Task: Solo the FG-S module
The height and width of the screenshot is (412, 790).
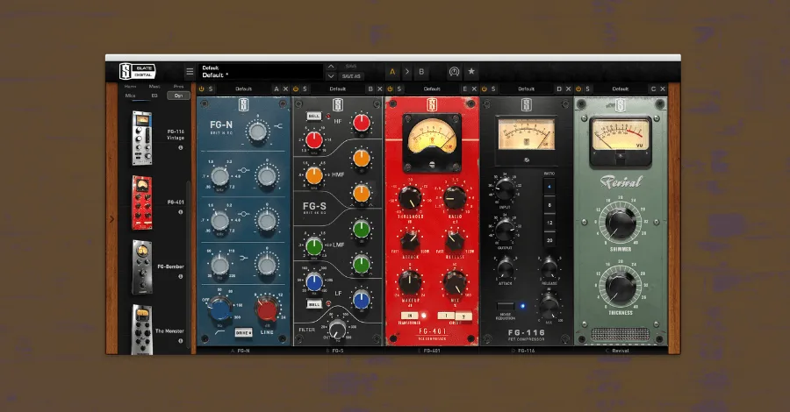Action: pos(305,89)
